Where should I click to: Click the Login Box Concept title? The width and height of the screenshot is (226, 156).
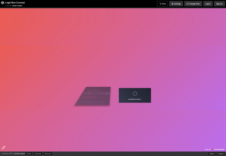15,3
